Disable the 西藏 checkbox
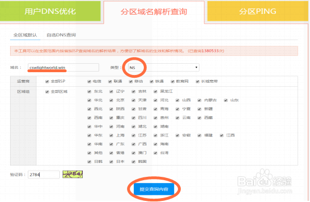The width and height of the screenshot is (310, 202). click(199, 118)
